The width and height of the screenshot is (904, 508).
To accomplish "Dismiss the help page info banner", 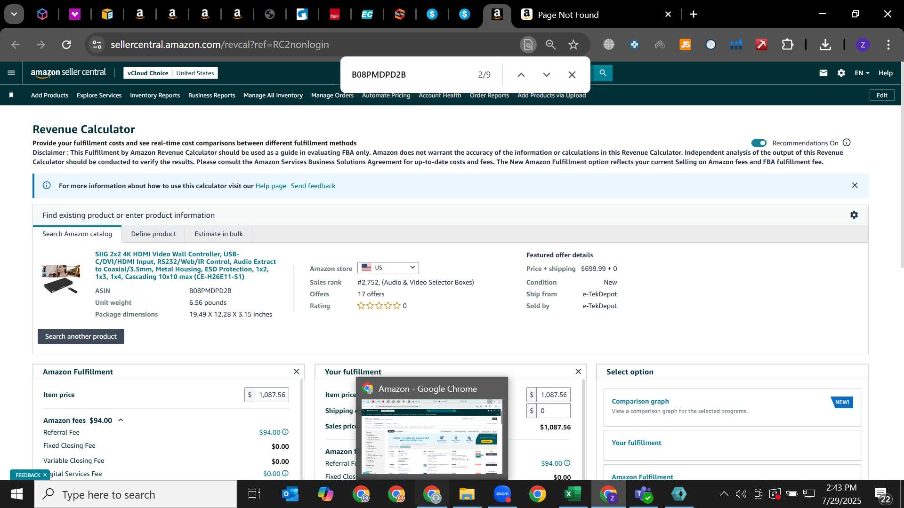I will pyautogui.click(x=855, y=185).
